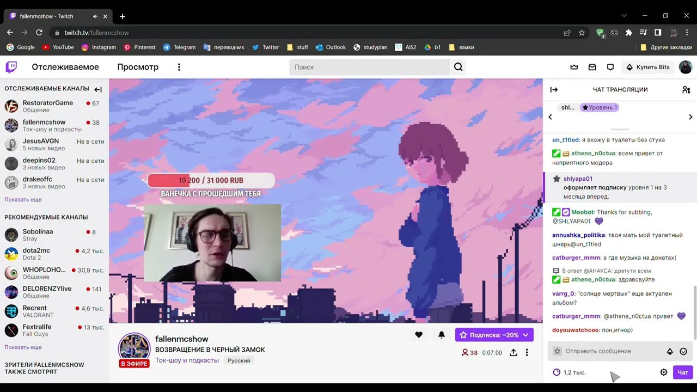Click the purple Чат send button
This screenshot has height=392, width=697.
[x=683, y=372]
